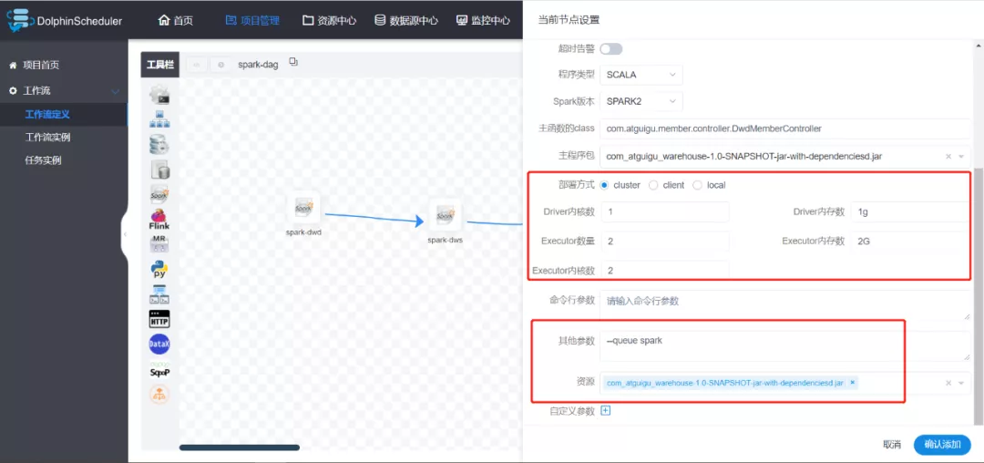Open the Spark版本 SPARK2 dropdown
The image size is (984, 463).
[x=641, y=101]
